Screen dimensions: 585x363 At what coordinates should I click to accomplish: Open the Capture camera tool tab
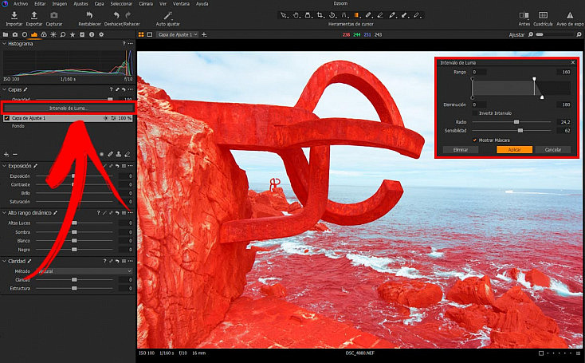click(x=15, y=34)
